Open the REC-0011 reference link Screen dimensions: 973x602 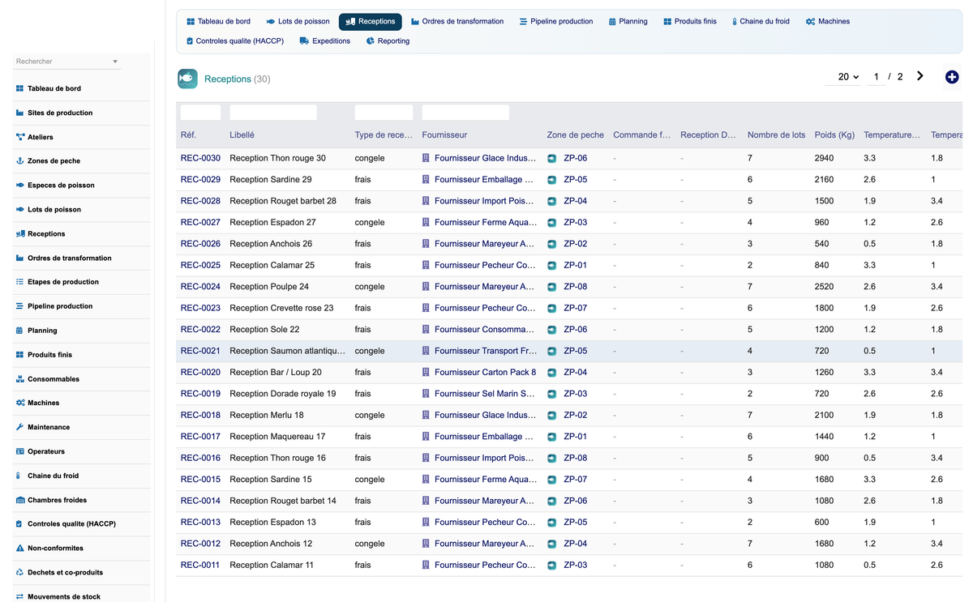(x=200, y=566)
